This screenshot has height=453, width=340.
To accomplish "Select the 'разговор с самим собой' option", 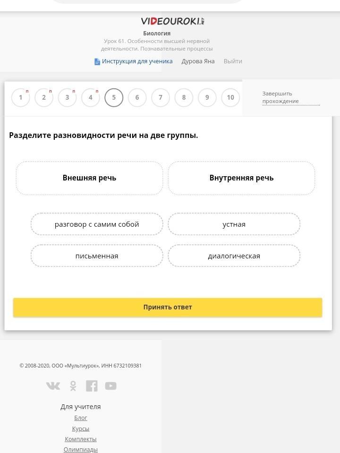I will [x=97, y=224].
